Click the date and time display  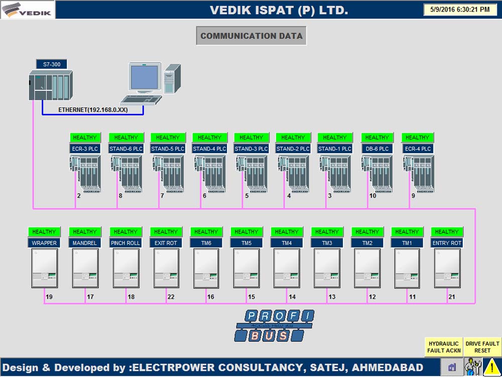click(x=460, y=10)
